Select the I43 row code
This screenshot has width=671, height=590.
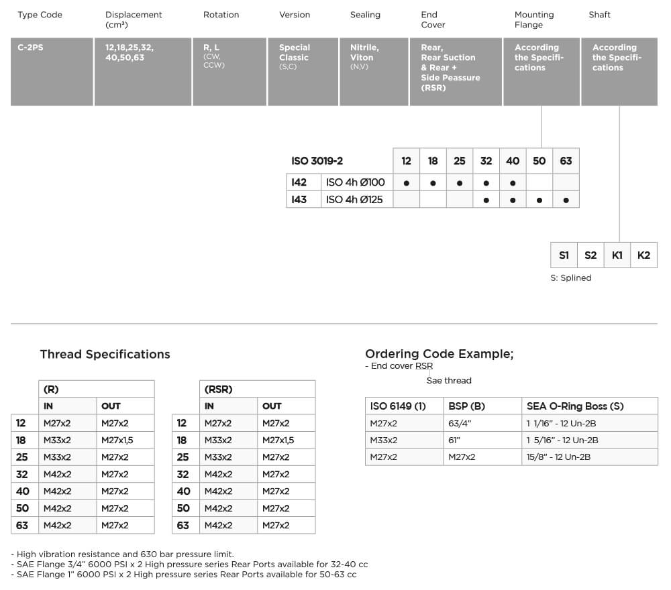(304, 200)
